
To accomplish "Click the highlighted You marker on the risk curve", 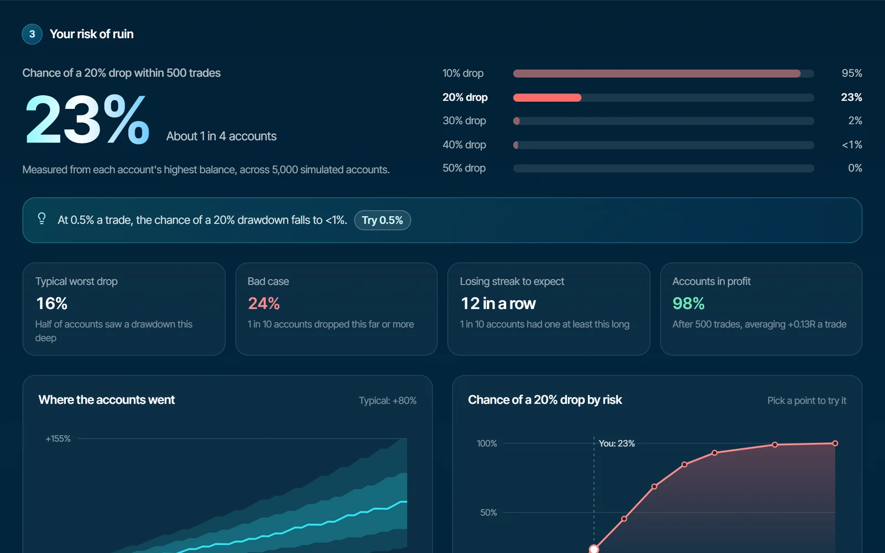I will 594,549.
